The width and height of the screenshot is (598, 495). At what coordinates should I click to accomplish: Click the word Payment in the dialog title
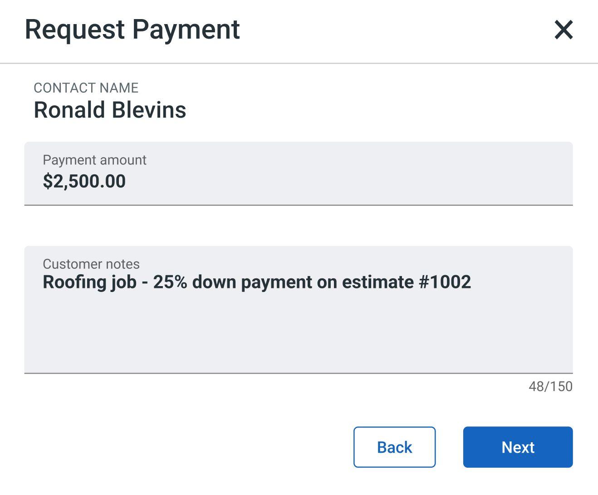(x=186, y=30)
